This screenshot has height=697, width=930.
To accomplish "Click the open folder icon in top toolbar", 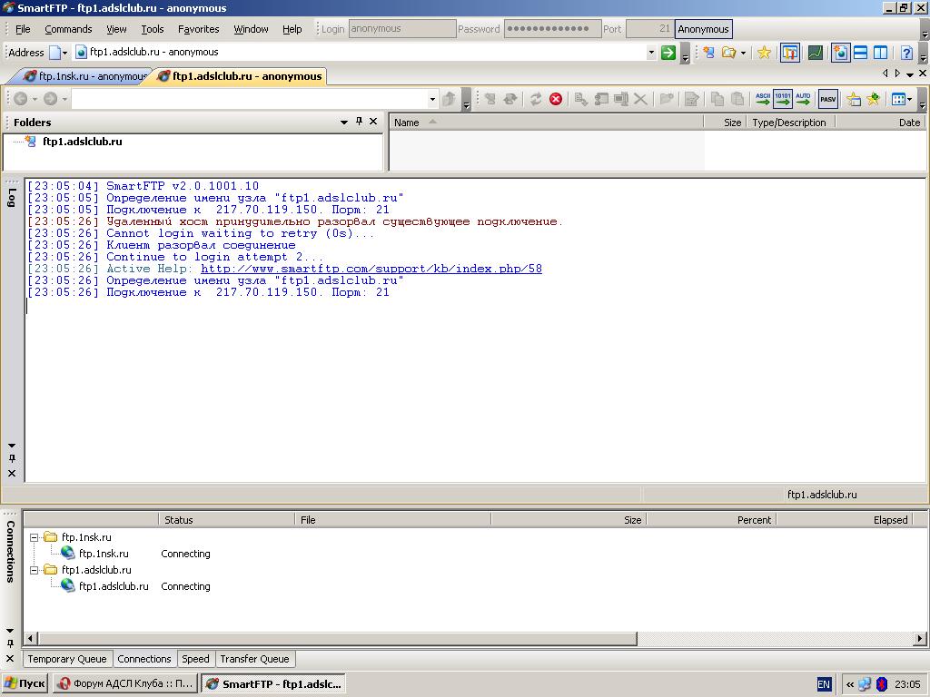I will [728, 52].
